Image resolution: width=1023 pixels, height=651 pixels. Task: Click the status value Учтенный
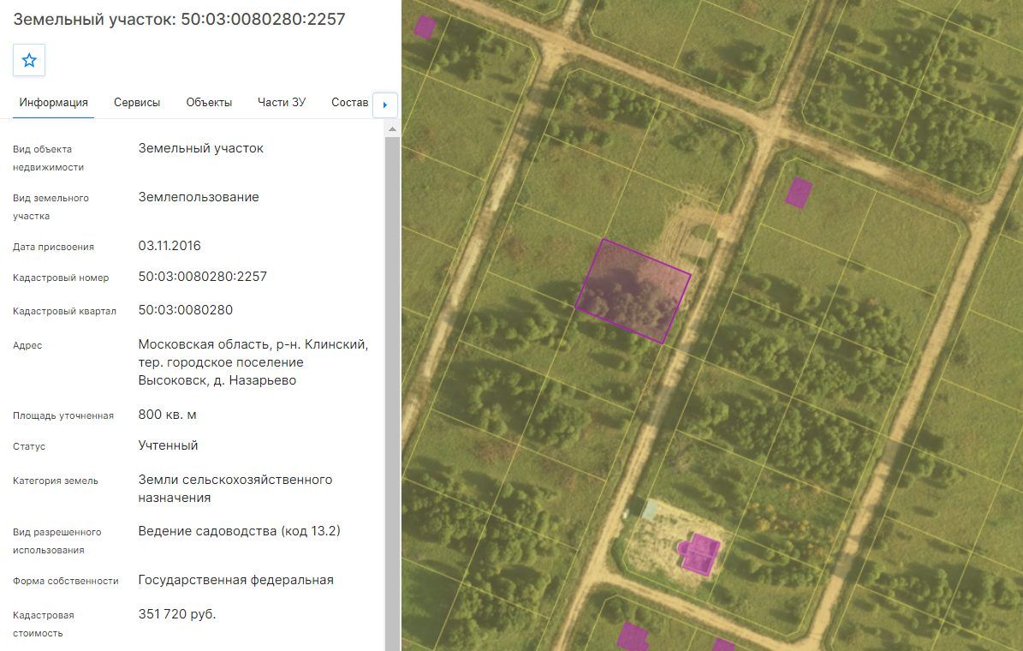(x=168, y=445)
